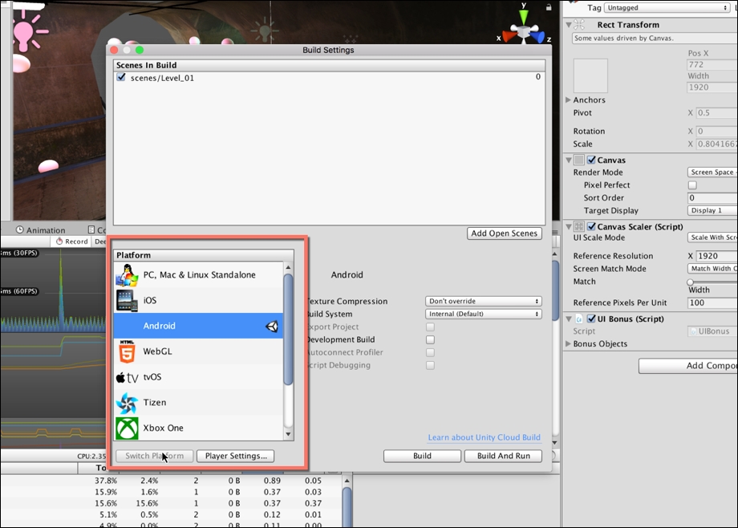Screen dimensions: 738x528
Task: Select tvOS in the Platform list
Action: coord(198,377)
